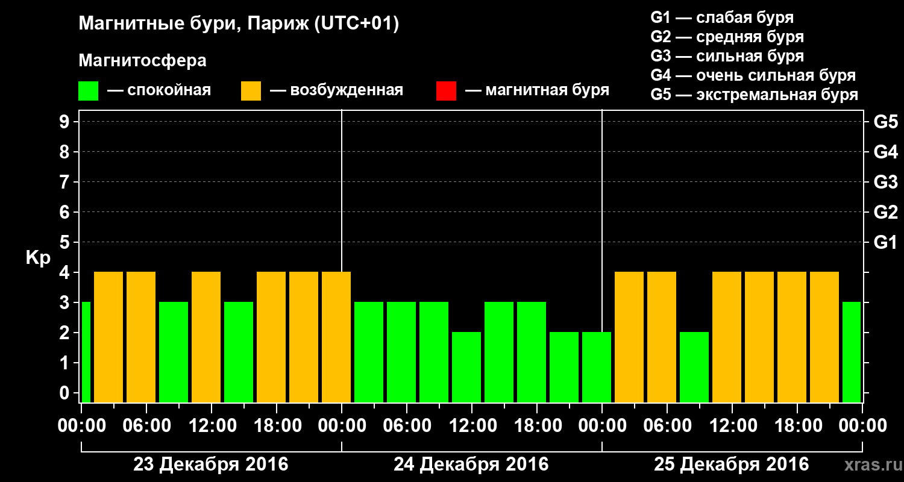The image size is (904, 482).
Task: Click the 'Kp' axis title
Action: (38, 258)
